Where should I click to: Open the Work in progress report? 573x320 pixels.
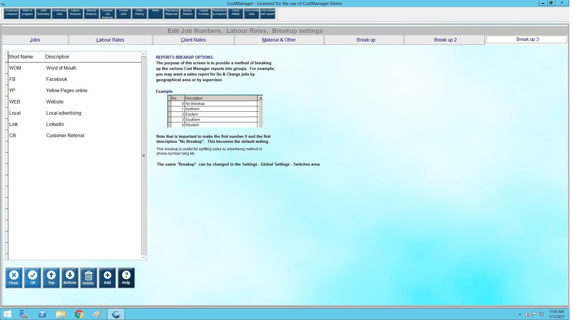tap(27, 13)
